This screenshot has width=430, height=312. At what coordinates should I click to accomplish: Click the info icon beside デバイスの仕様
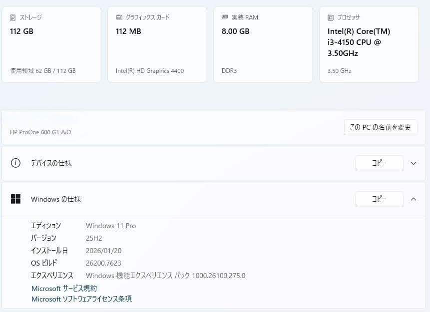click(x=15, y=163)
